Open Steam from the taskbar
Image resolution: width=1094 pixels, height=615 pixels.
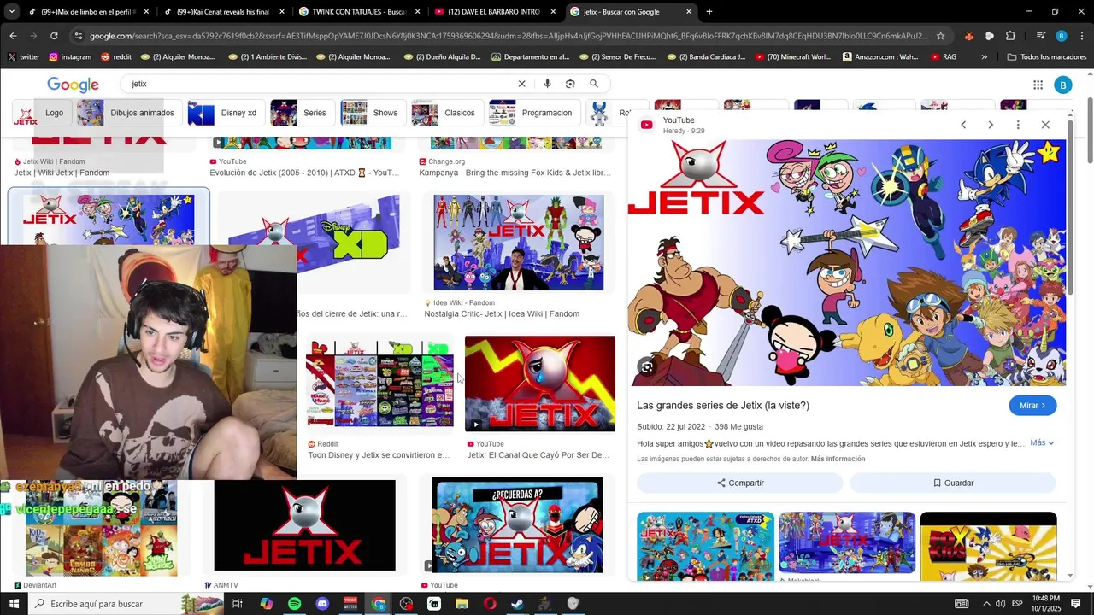point(517,604)
